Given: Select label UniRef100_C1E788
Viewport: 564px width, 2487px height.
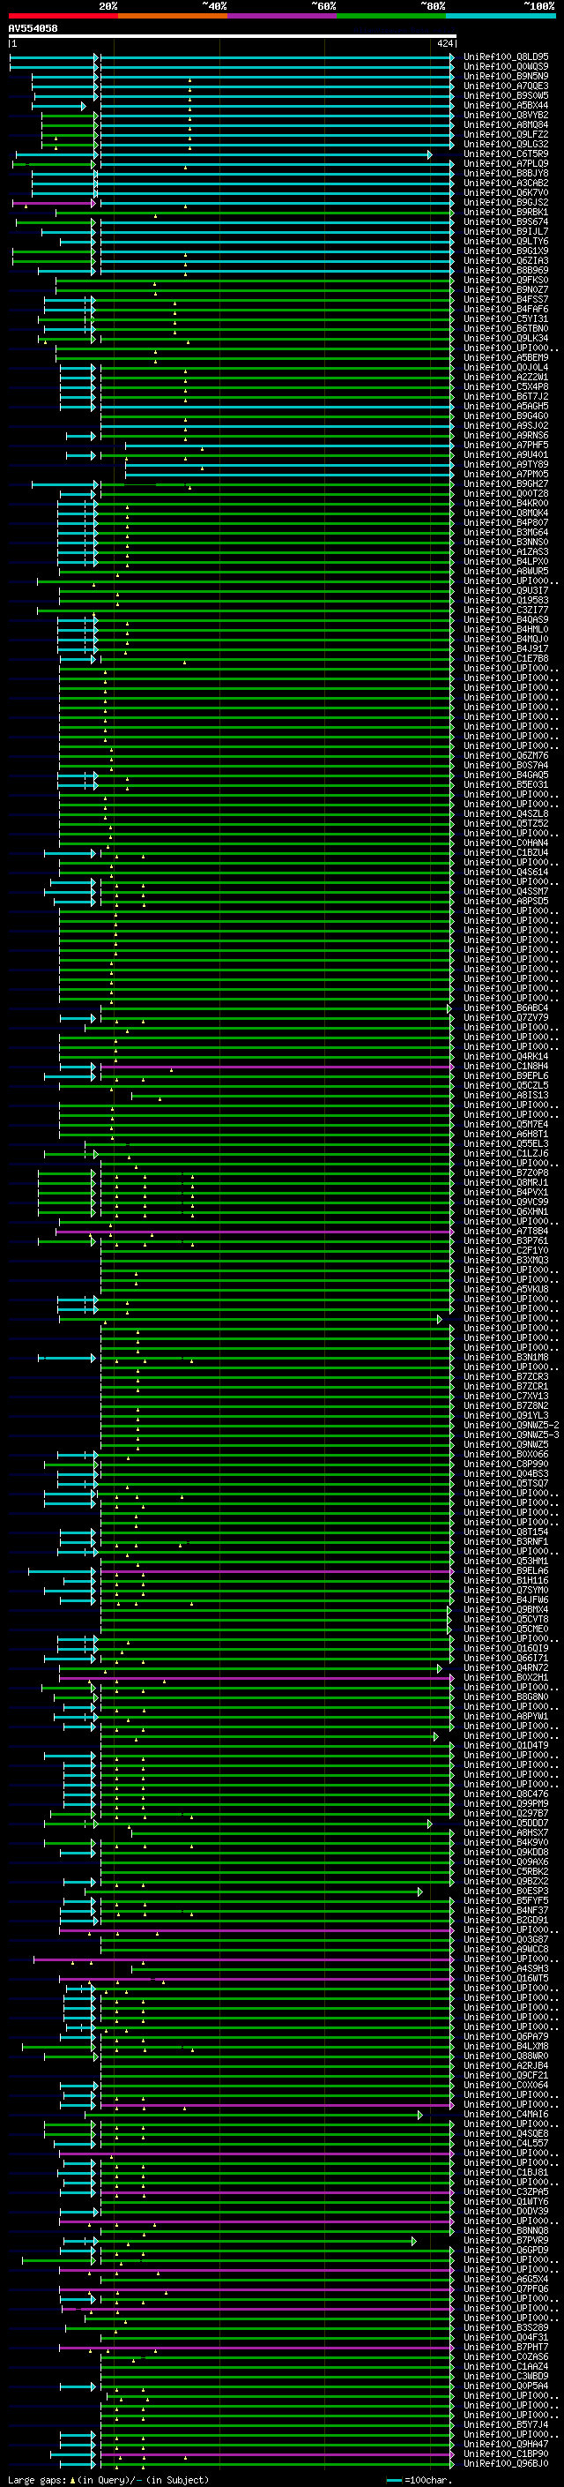Looking at the screenshot, I should click(x=505, y=658).
